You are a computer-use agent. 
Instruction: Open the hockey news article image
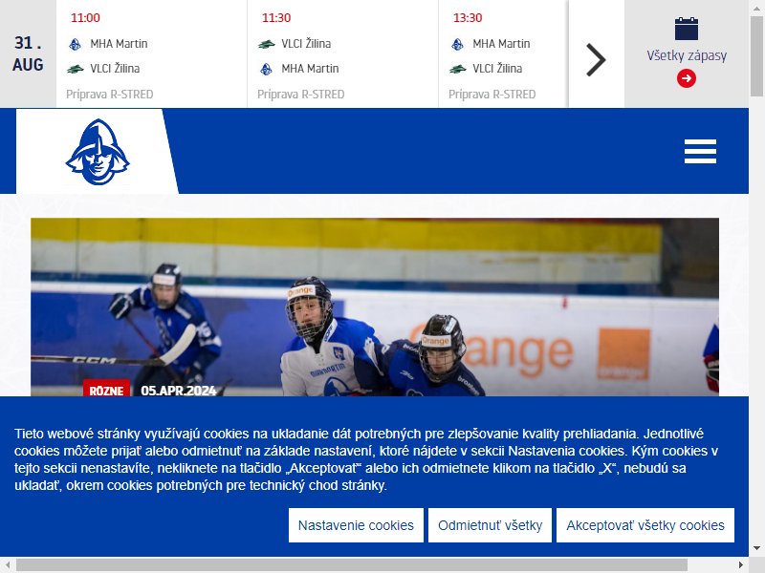point(375,307)
